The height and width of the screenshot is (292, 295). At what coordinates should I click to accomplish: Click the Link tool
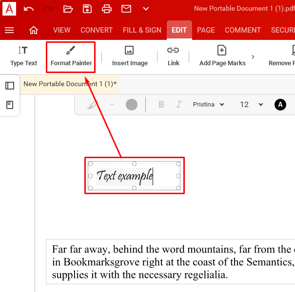coord(173,56)
